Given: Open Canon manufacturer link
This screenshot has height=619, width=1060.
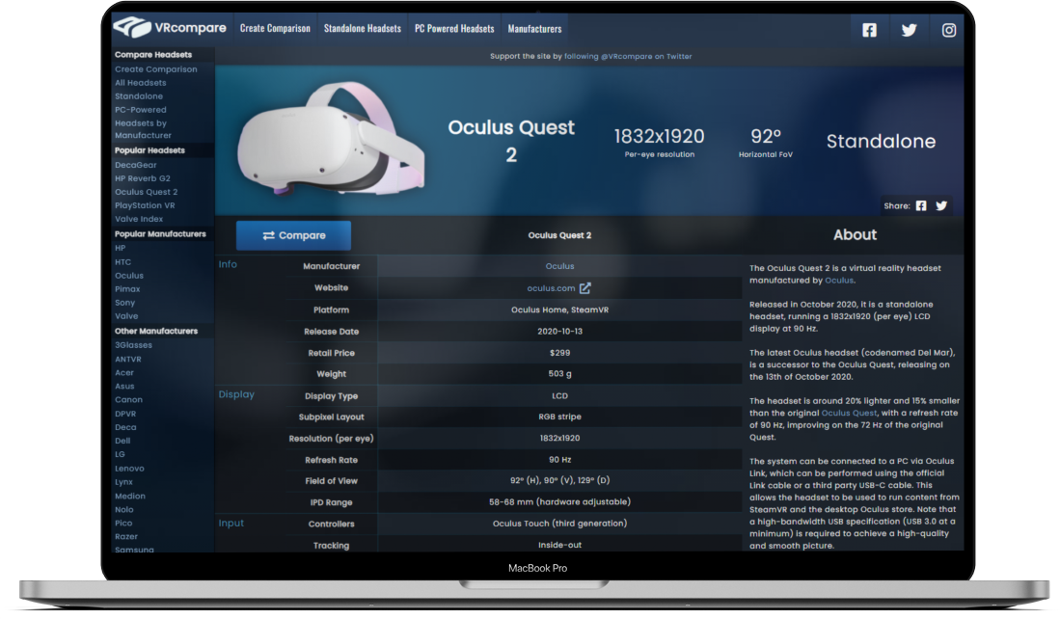Looking at the screenshot, I should (x=128, y=400).
